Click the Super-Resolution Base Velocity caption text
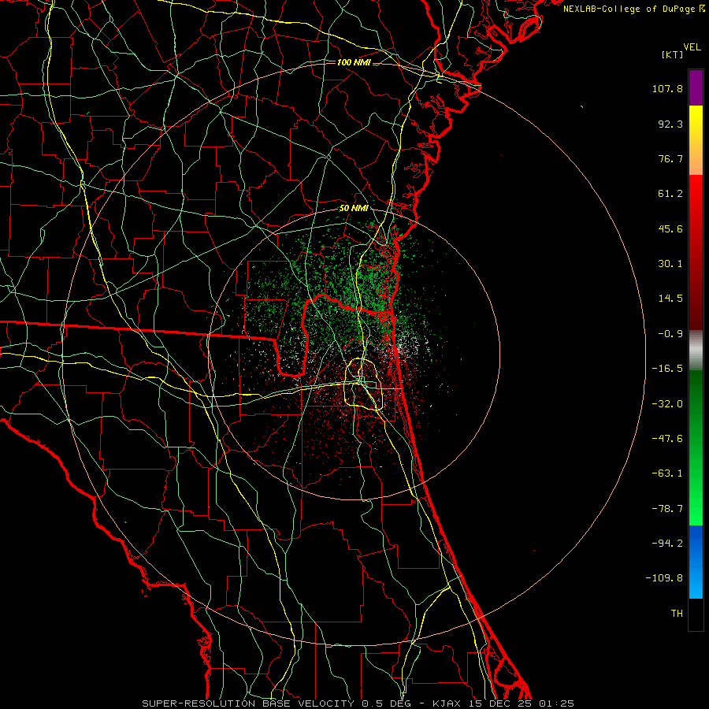This screenshot has width=709, height=709. coord(248,703)
